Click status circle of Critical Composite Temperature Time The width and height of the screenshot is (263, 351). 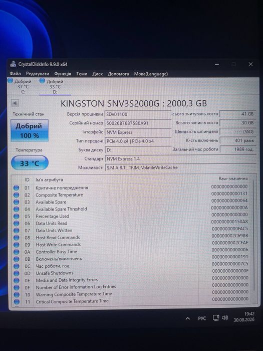click(17, 302)
